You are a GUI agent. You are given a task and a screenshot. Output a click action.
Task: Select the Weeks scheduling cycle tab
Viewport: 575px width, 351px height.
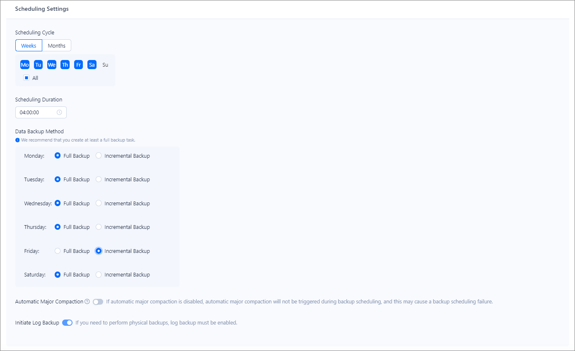click(x=29, y=46)
